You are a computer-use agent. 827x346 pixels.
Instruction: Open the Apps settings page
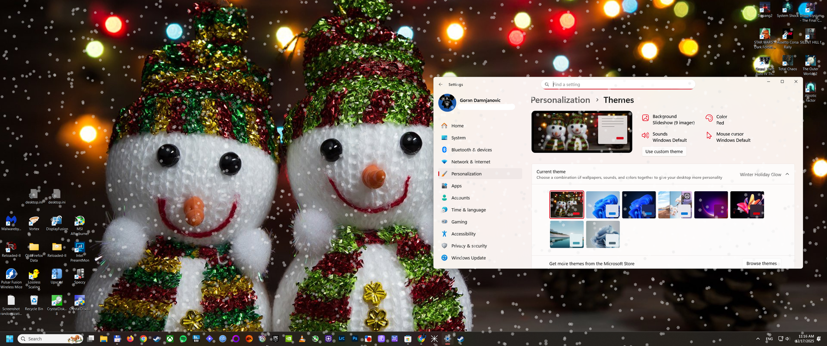[480, 186]
